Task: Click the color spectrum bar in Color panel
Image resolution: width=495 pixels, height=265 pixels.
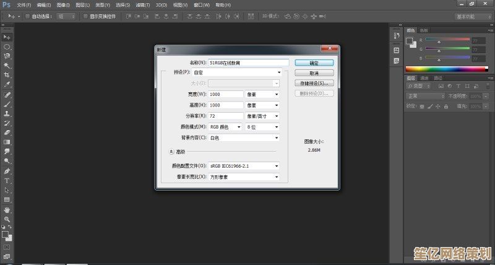Action: point(445,69)
